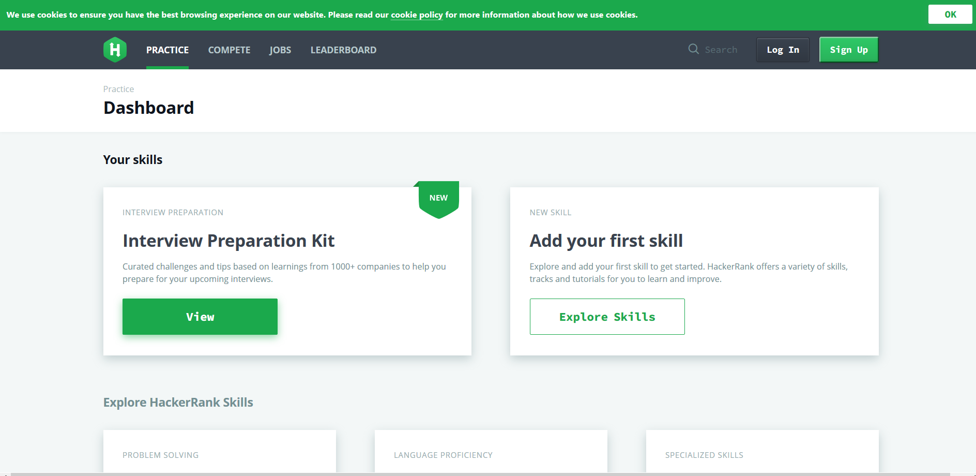Click the Interview Preparation Kit title
976x476 pixels.
coord(228,241)
